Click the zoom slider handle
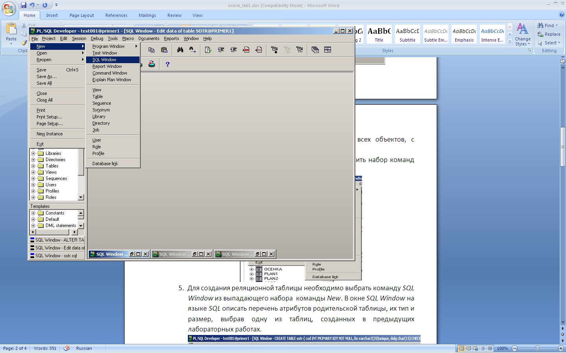566x353 pixels. point(537,348)
